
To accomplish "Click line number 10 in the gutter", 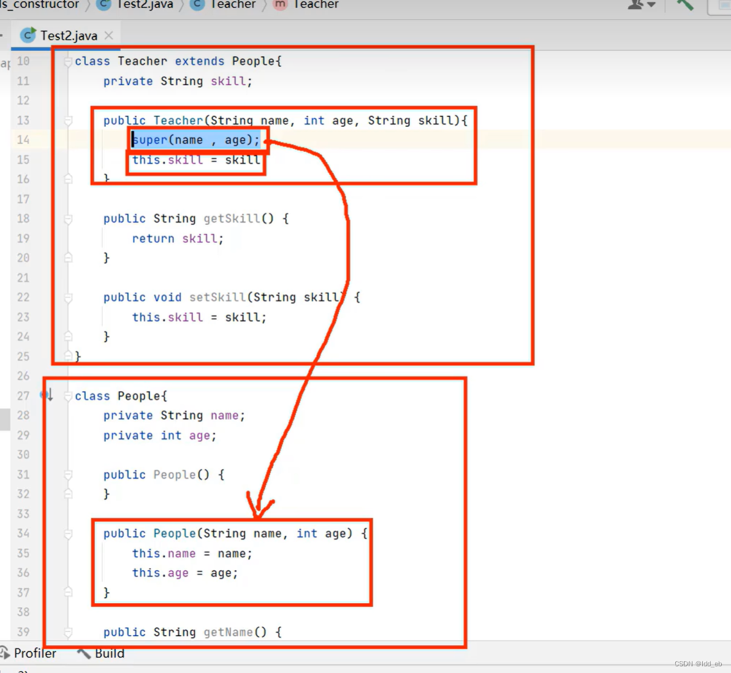I will tap(23, 61).
